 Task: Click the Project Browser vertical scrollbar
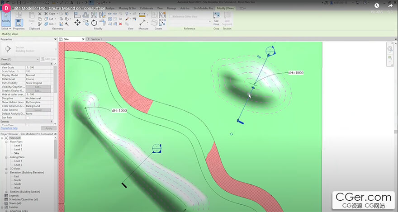pyautogui.click(x=55, y=150)
